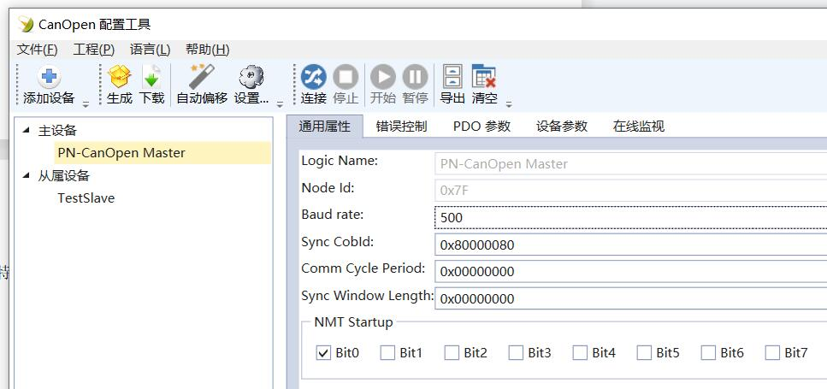Screen dimensions: 827x389
Task: Click the Add Device (添加设备) icon
Action: tap(49, 78)
